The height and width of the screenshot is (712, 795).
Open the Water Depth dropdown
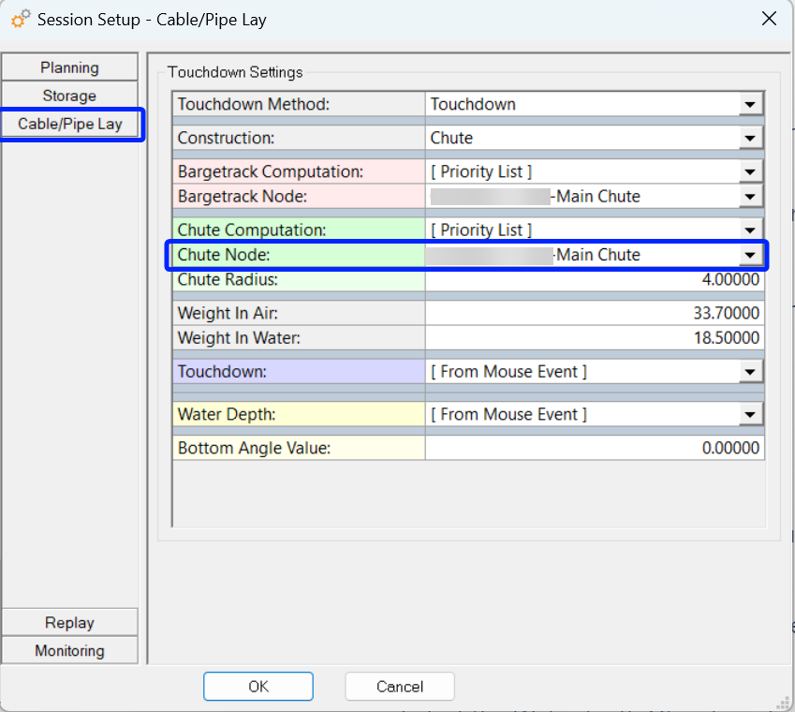coord(750,415)
